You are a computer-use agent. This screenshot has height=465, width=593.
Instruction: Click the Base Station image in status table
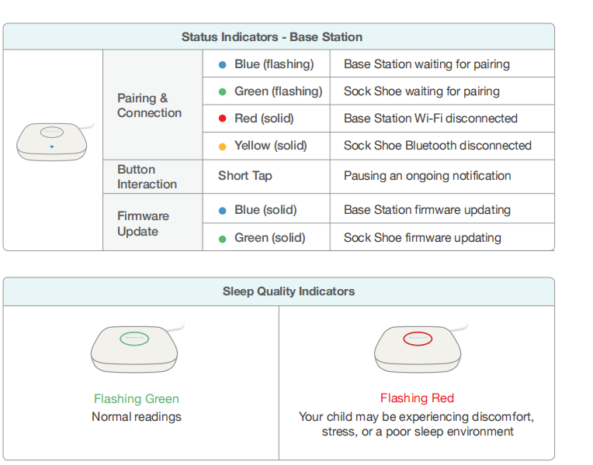tap(52, 142)
